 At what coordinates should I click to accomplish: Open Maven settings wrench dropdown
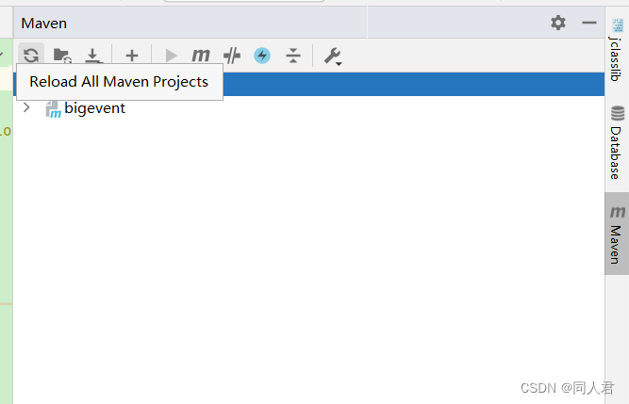click(333, 57)
